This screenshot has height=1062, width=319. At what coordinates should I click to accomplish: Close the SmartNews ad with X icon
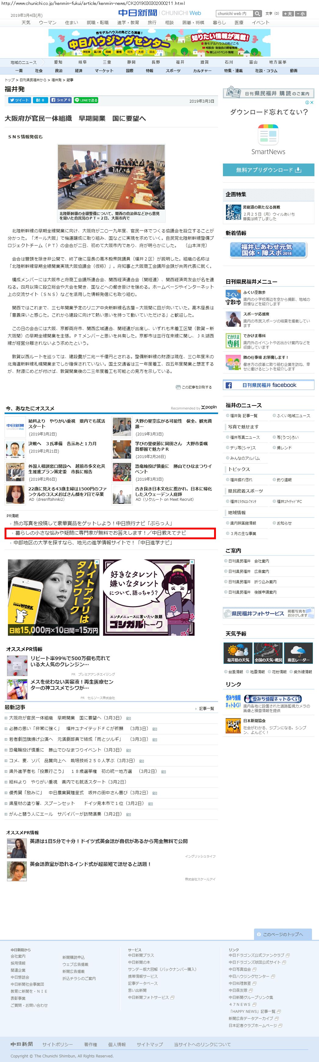pyautogui.click(x=312, y=102)
